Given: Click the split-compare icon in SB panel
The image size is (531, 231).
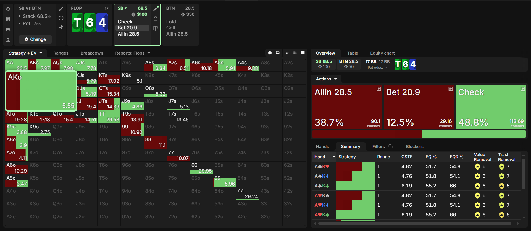Looking at the screenshot, I should click(156, 28).
